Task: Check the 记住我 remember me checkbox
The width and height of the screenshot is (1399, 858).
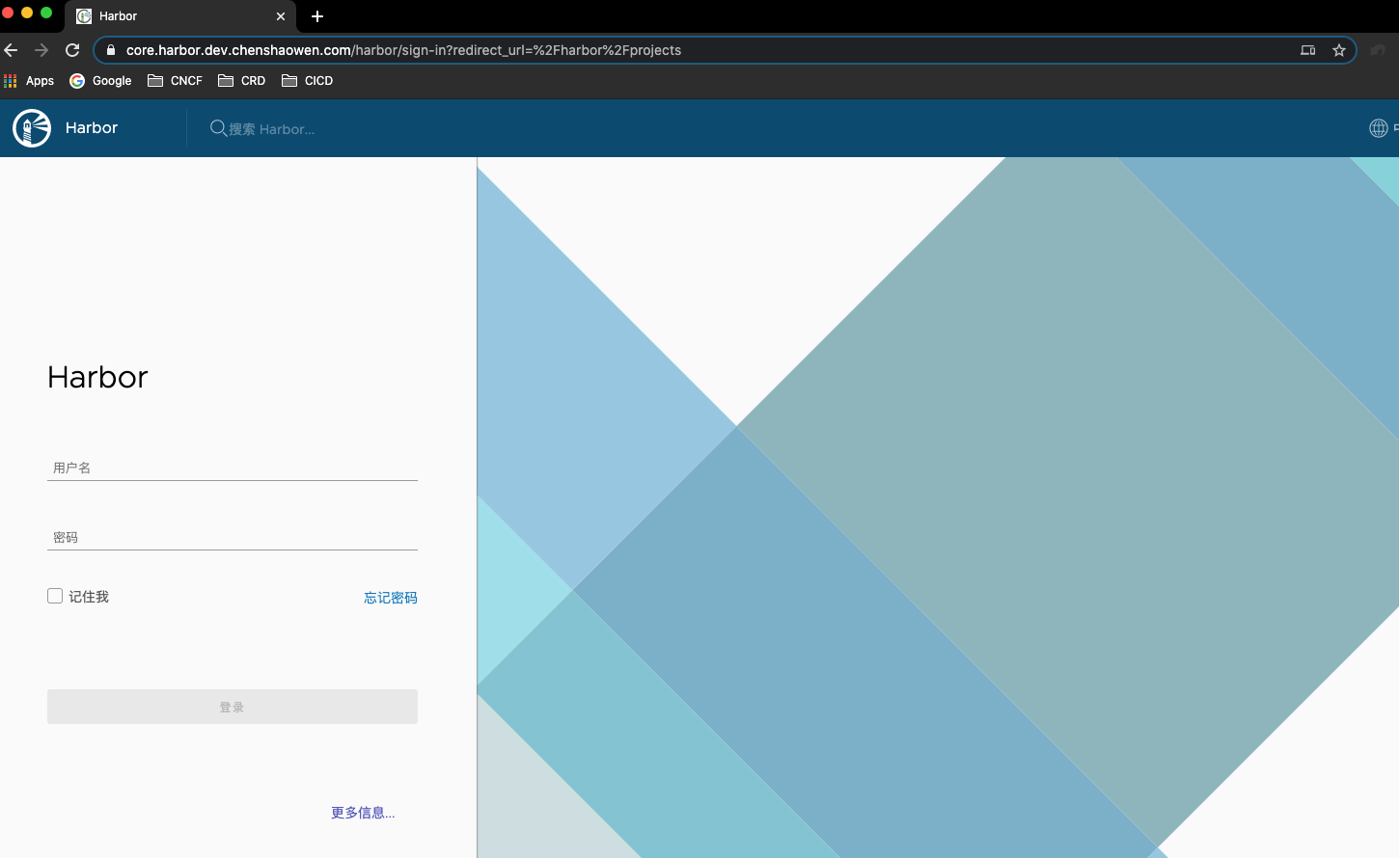Action: coord(55,596)
